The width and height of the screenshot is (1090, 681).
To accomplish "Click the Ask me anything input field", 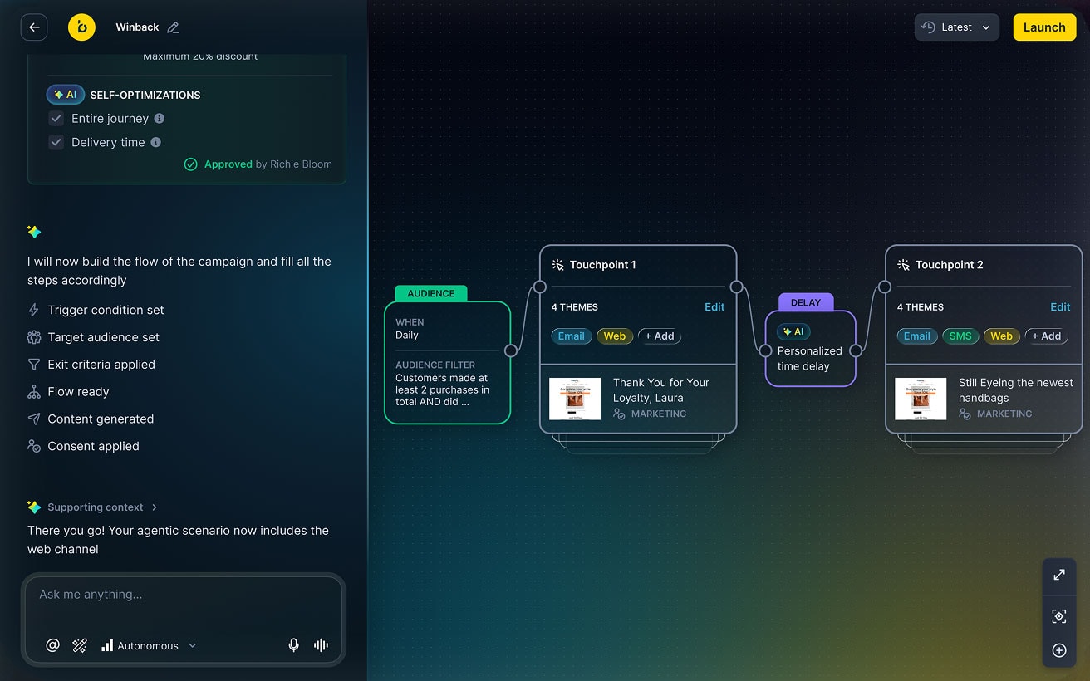I will pos(183,595).
